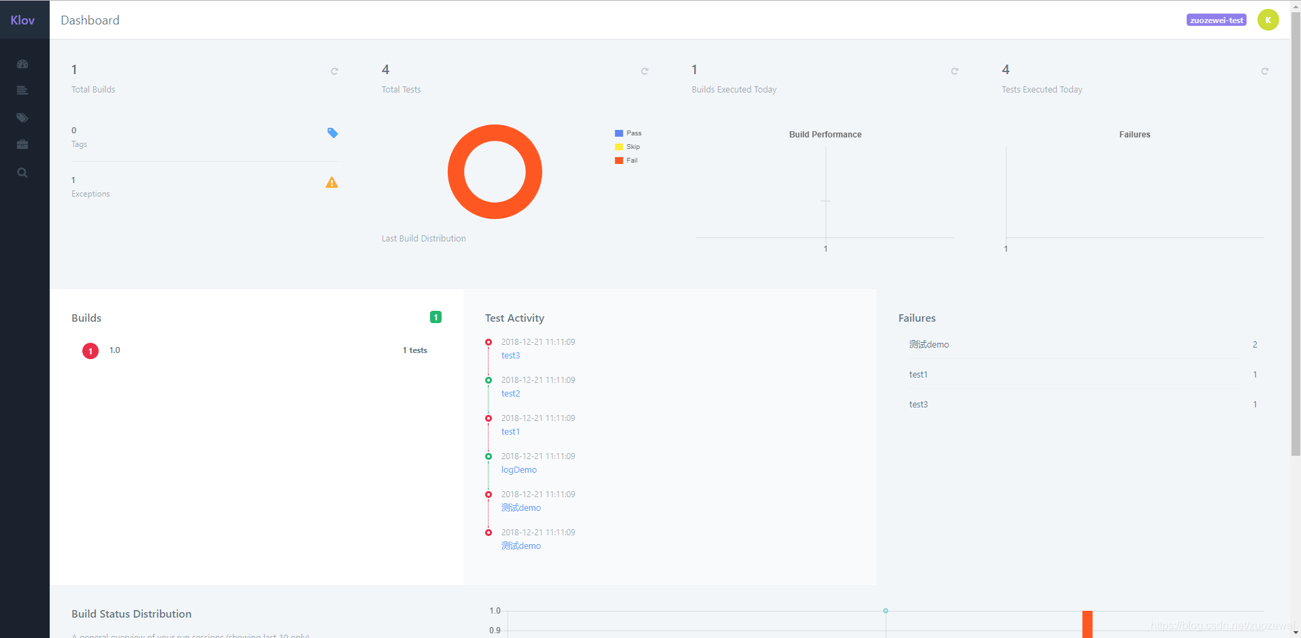Open the zuozewei-test project badge

(x=1217, y=20)
